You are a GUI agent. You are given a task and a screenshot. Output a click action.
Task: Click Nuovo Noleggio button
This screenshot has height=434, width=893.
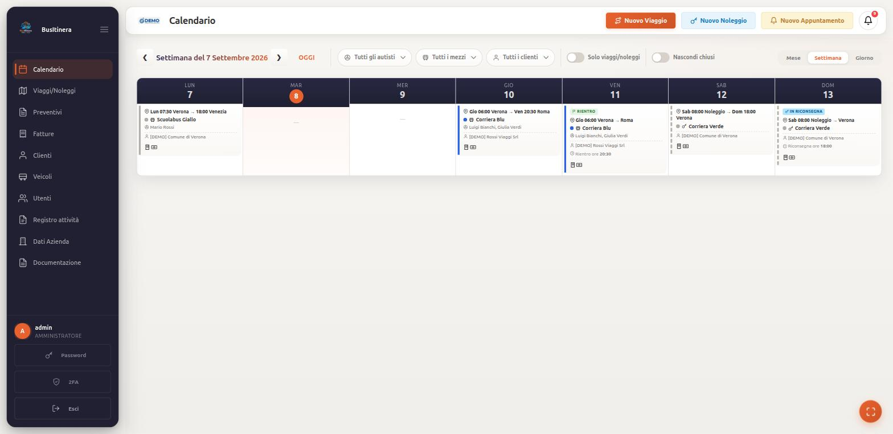[x=718, y=21]
